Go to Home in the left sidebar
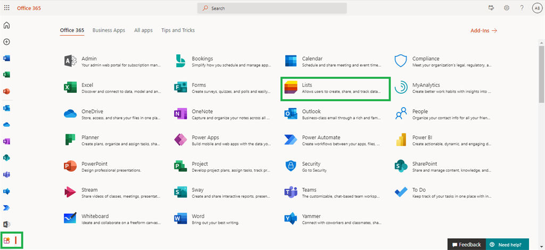The height and width of the screenshot is (250, 545). pyautogui.click(x=6, y=25)
